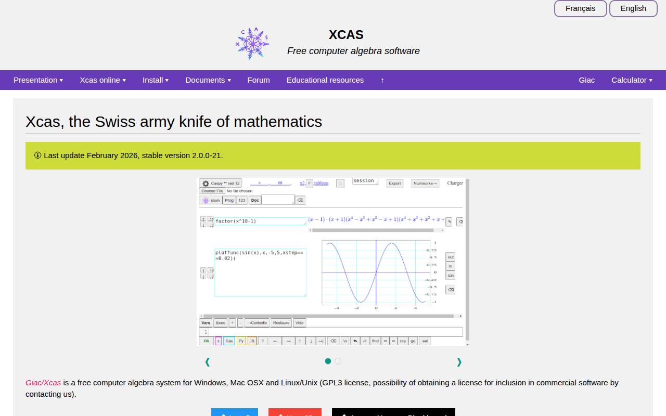The width and height of the screenshot is (666, 416).
Task: Expand the Xcas online menu
Action: (x=103, y=80)
